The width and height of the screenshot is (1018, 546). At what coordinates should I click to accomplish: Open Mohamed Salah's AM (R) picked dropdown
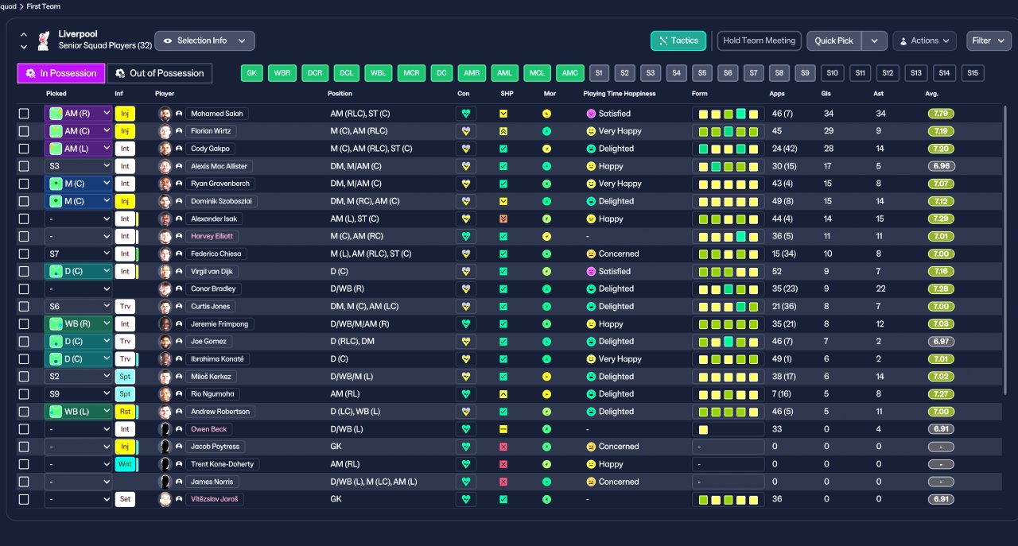[x=78, y=114]
